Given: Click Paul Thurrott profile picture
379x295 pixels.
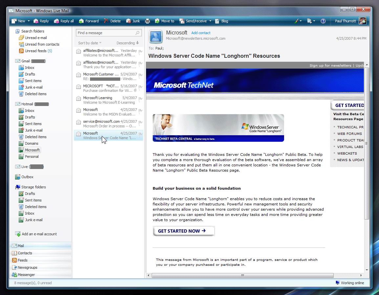Looking at the screenshot, I should [363, 21].
